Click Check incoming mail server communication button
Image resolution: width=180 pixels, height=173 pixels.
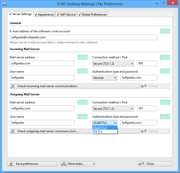pyautogui.click(x=75, y=86)
